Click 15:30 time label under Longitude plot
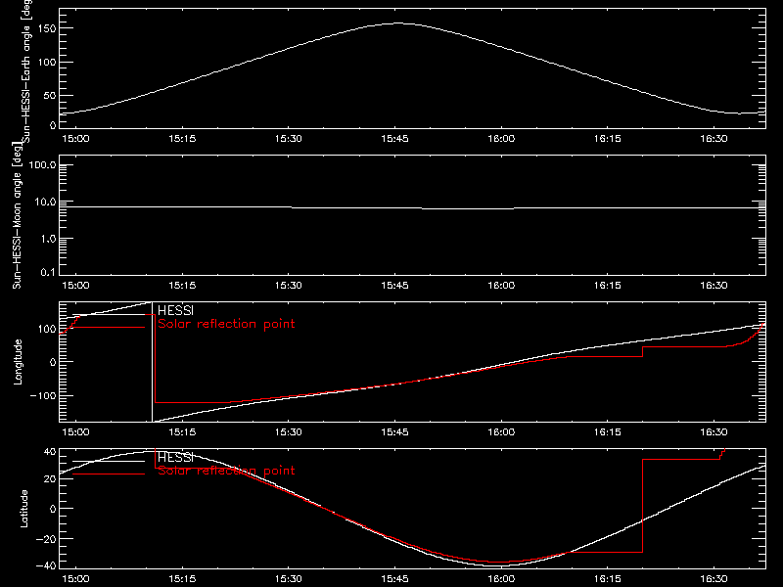This screenshot has height=587, width=783. point(289,432)
